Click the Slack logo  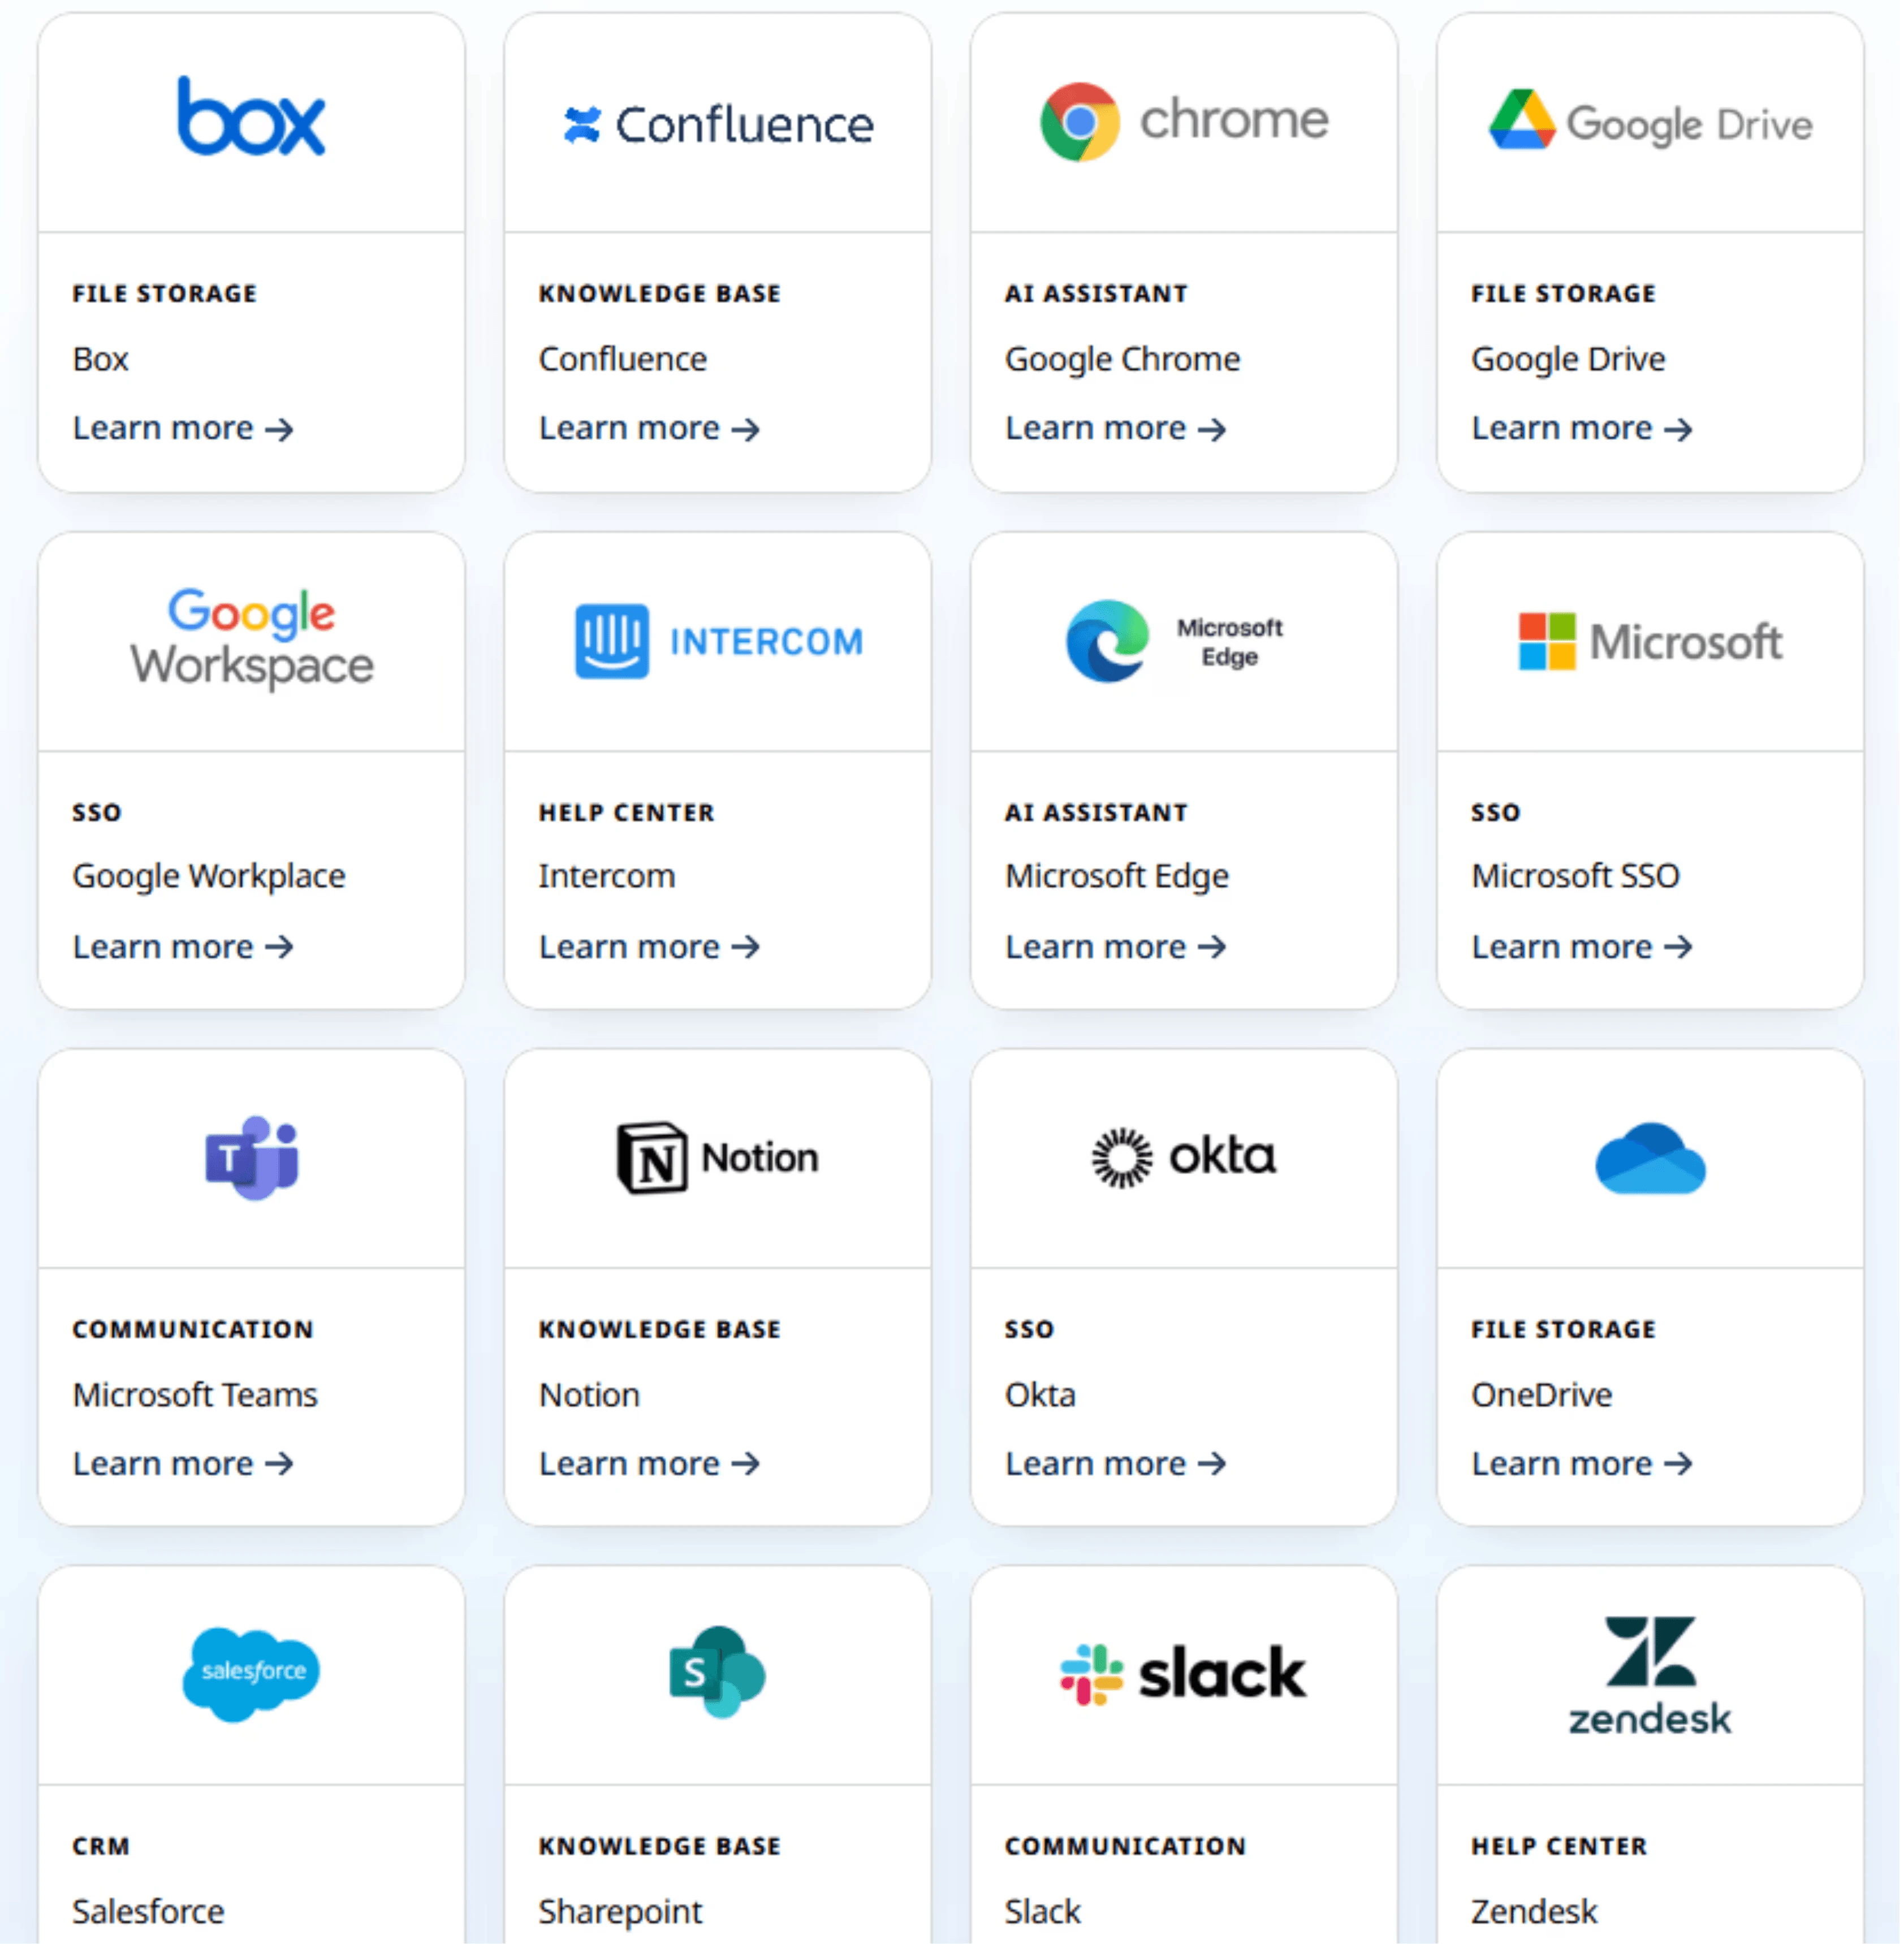[1184, 1674]
